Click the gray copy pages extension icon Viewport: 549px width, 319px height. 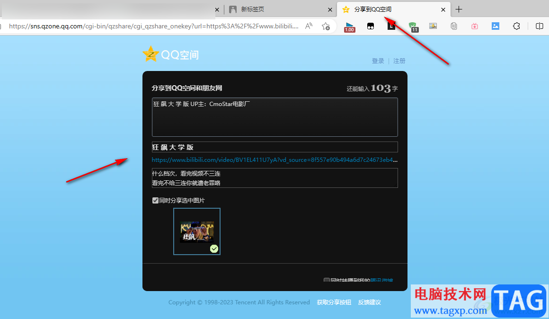click(454, 26)
